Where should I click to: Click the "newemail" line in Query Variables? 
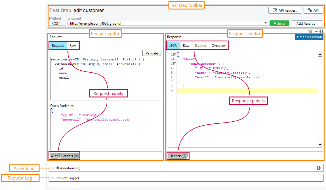pyautogui.click(x=96, y=119)
